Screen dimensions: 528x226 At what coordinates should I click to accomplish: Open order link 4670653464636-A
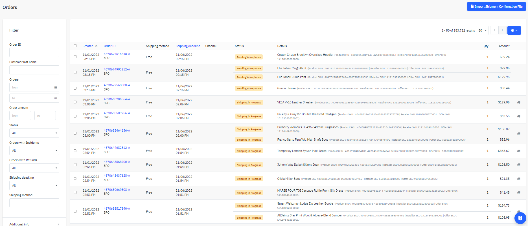click(117, 130)
